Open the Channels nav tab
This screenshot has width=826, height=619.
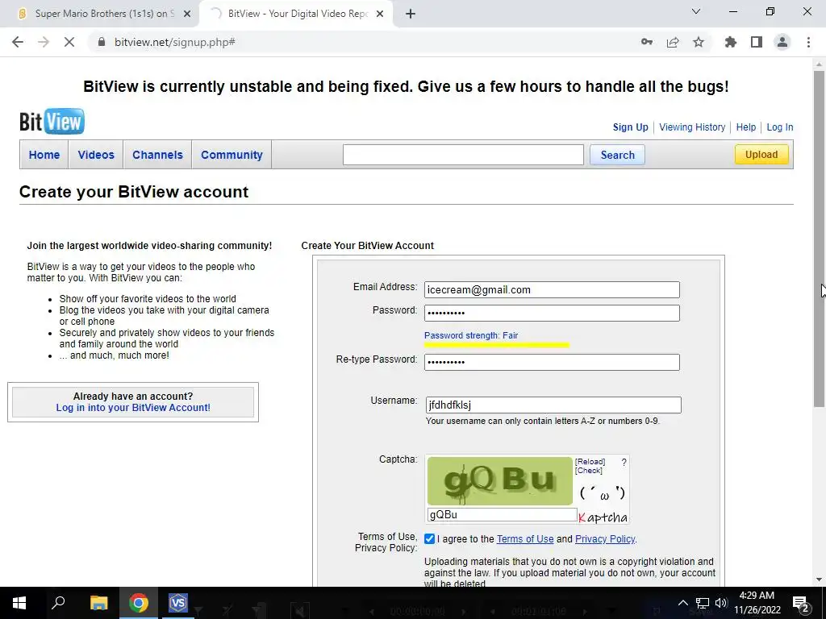(157, 155)
